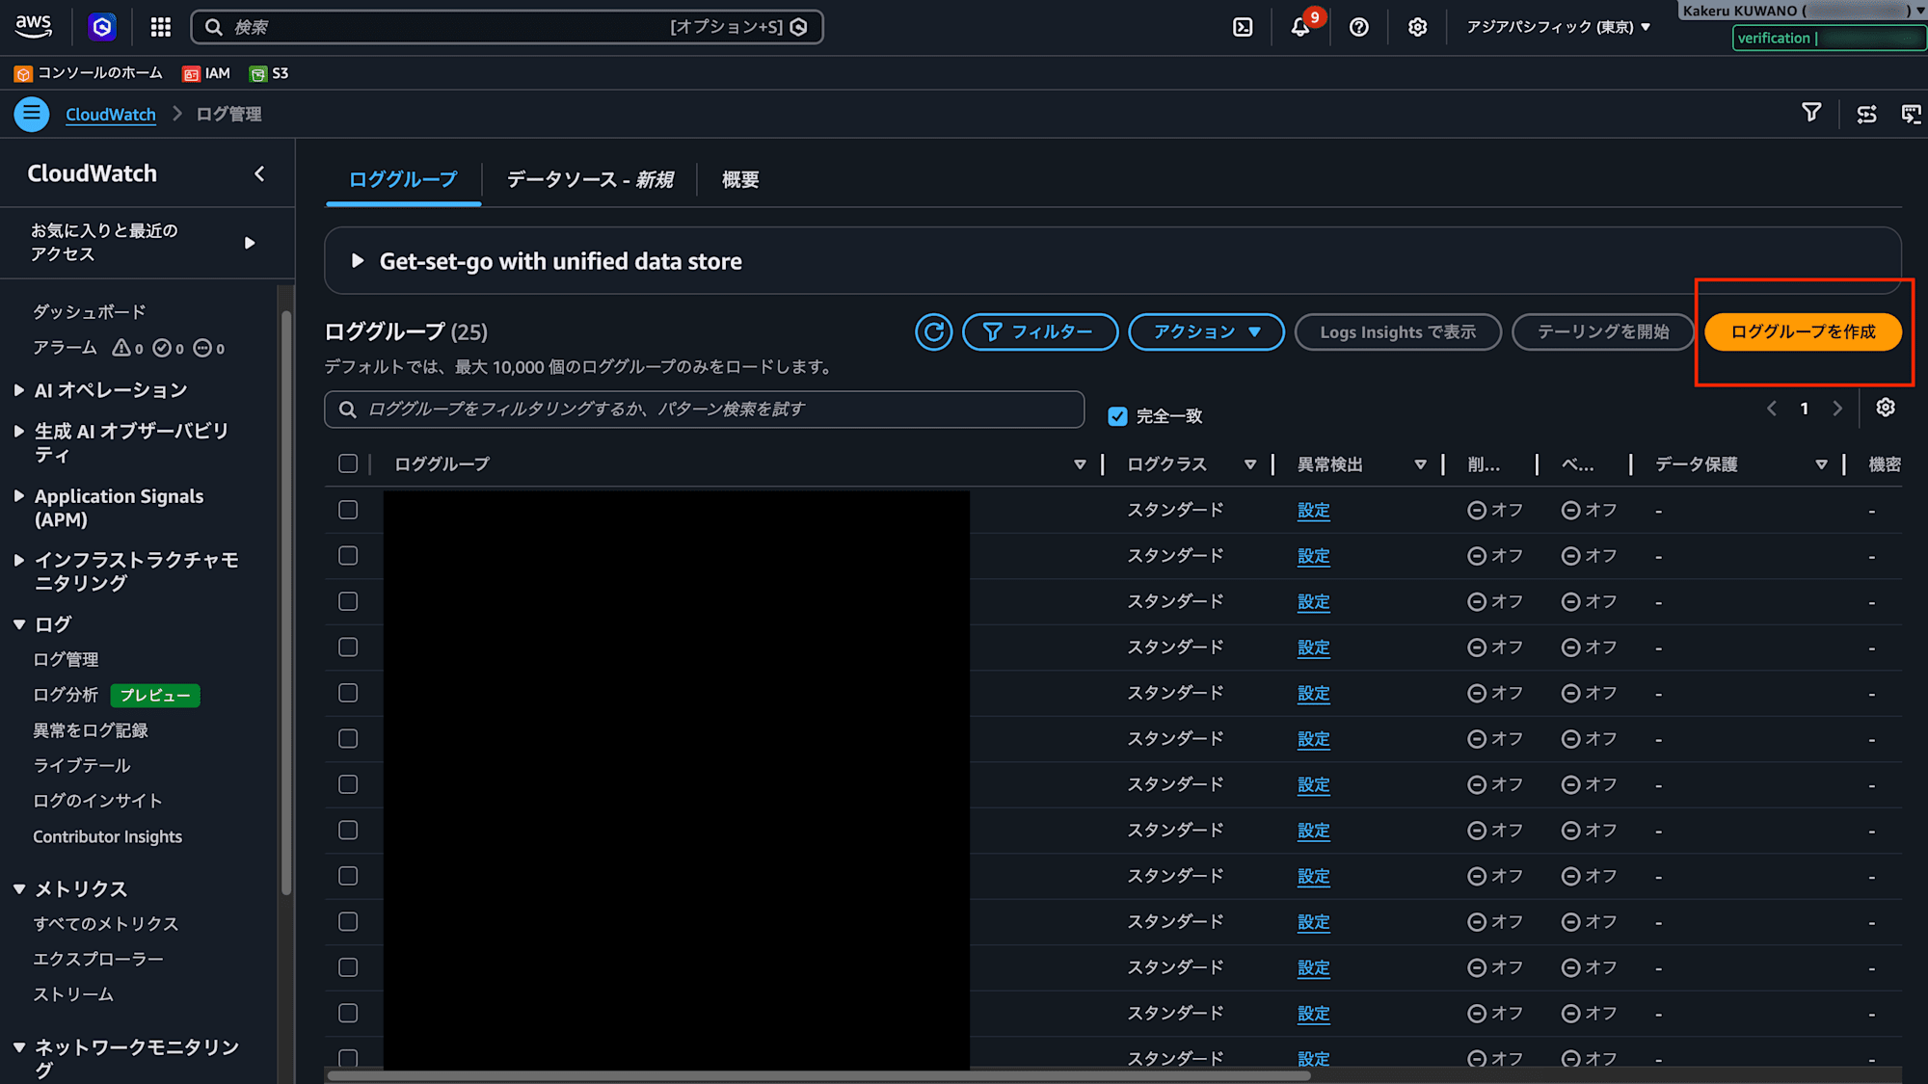Go to next page of log groups
1928x1084 pixels.
click(x=1837, y=409)
